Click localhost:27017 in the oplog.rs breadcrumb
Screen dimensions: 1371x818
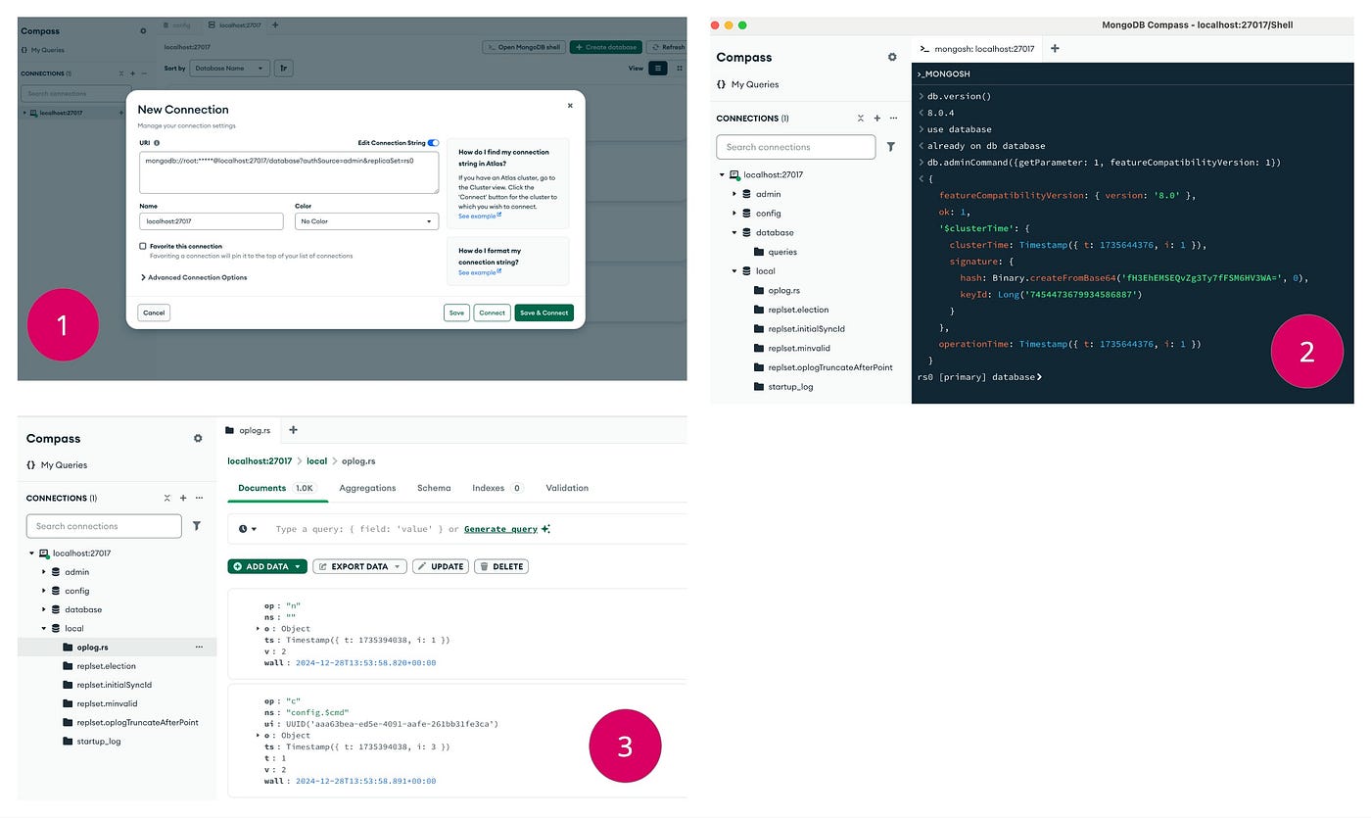(x=260, y=460)
